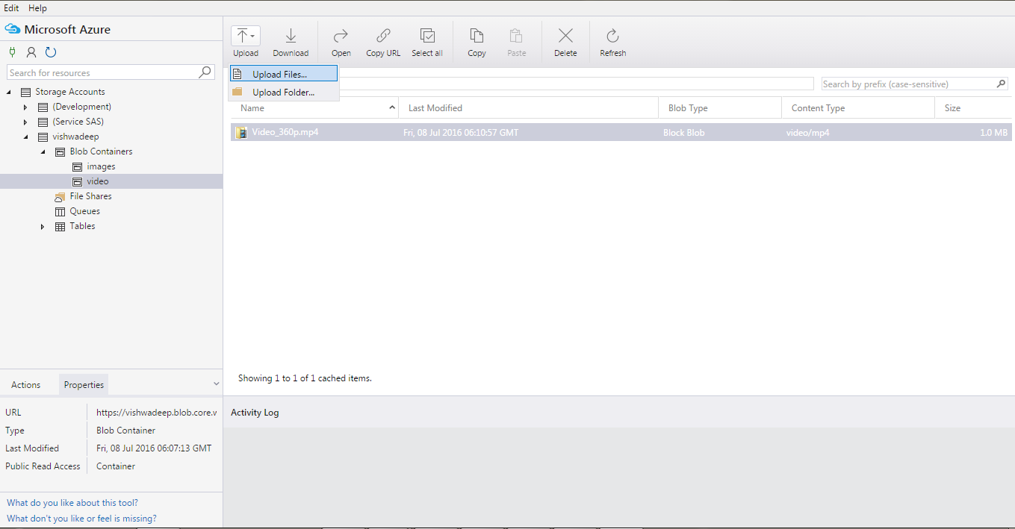Click the Tables grid icon
This screenshot has width=1015, height=529.
coord(60,226)
